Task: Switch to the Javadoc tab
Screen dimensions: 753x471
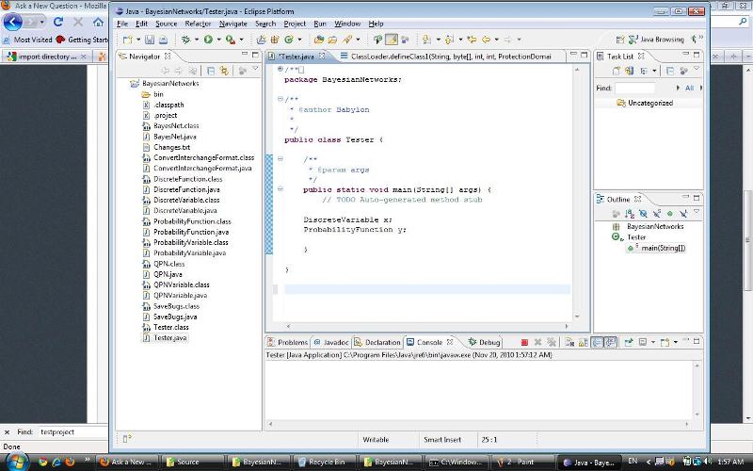Action: pyautogui.click(x=331, y=342)
